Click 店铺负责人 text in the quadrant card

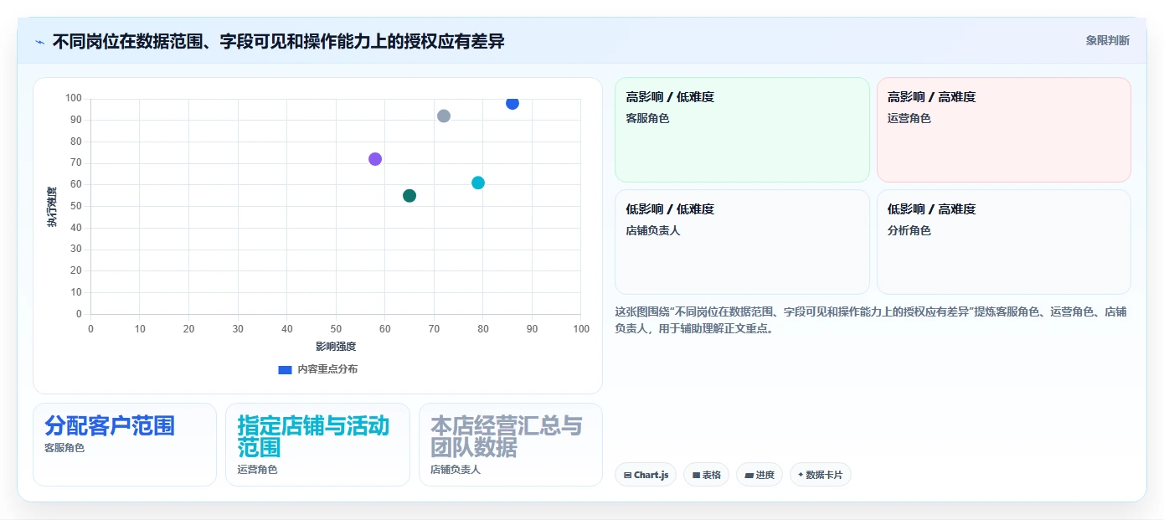(653, 230)
